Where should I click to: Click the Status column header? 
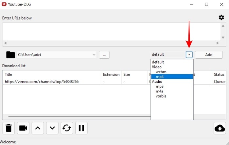click(219, 74)
